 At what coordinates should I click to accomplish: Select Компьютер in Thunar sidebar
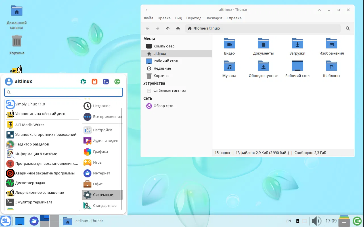pyautogui.click(x=177, y=46)
